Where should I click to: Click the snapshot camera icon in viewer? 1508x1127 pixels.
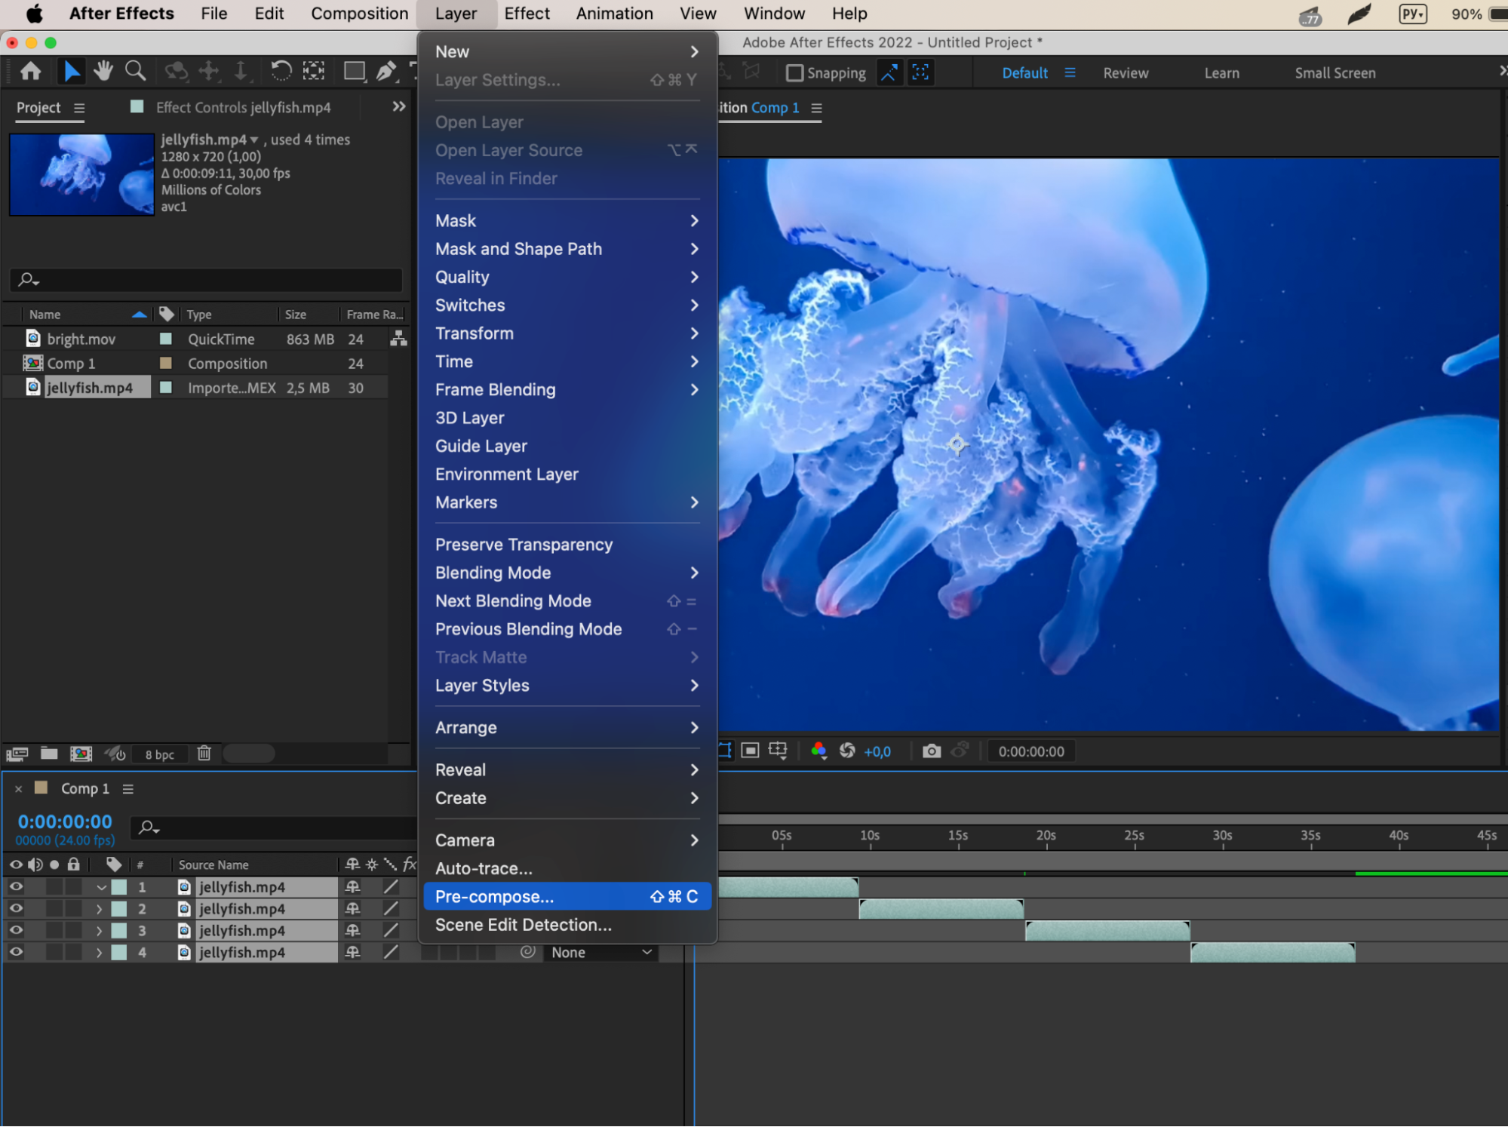932,751
